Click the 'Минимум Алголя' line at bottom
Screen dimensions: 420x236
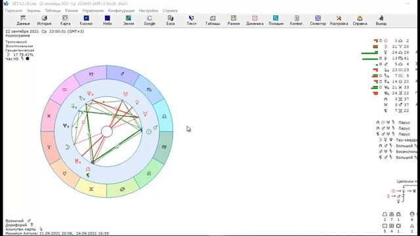57,233
